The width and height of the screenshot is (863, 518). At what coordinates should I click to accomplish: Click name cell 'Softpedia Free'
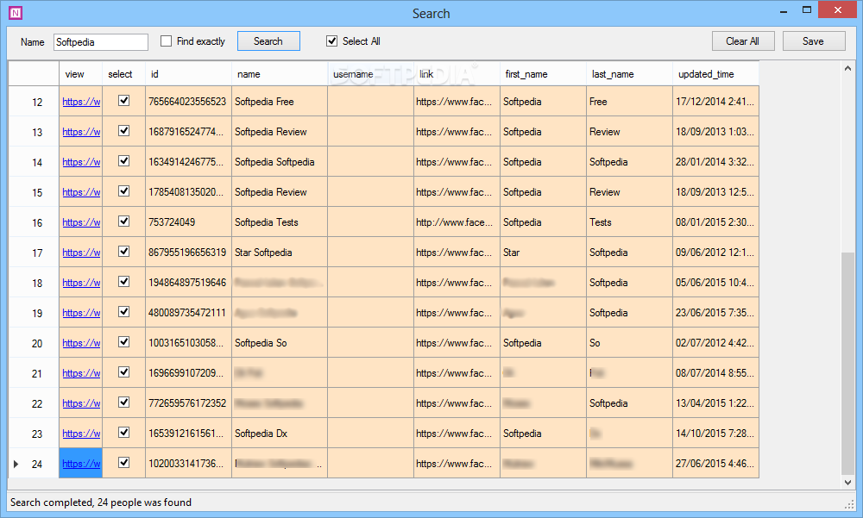point(280,102)
